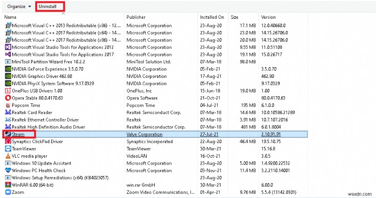Select NVIDIA Graphics Driver 462.80 entry
The image size is (376, 198).
tap(42, 76)
